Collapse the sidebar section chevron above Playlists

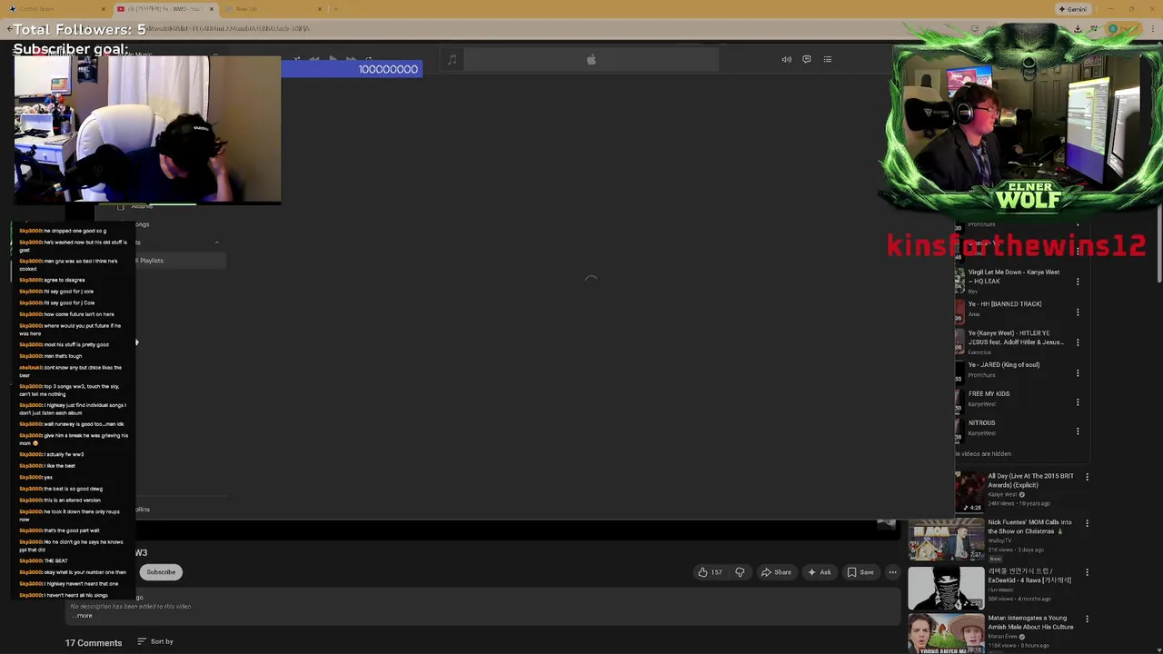click(216, 243)
